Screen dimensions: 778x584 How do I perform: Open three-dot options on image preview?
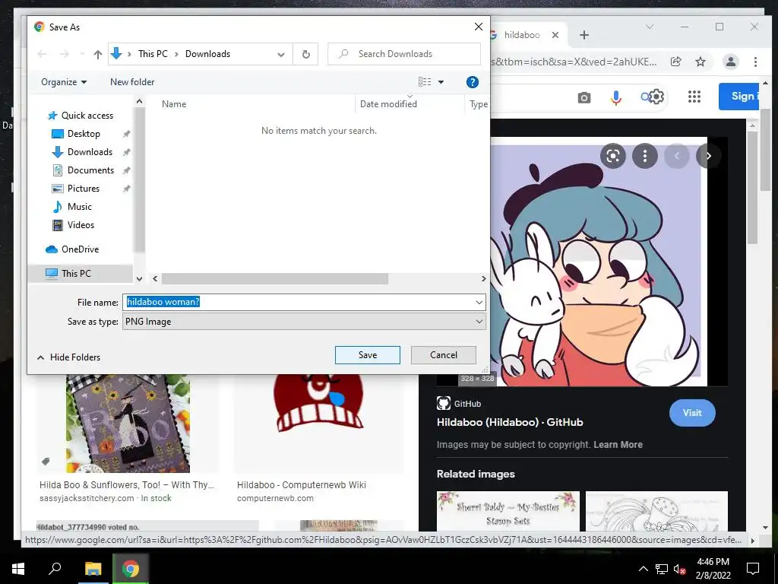pos(645,156)
